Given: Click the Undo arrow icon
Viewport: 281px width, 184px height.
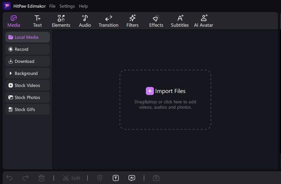Looking at the screenshot, I should tap(9, 178).
